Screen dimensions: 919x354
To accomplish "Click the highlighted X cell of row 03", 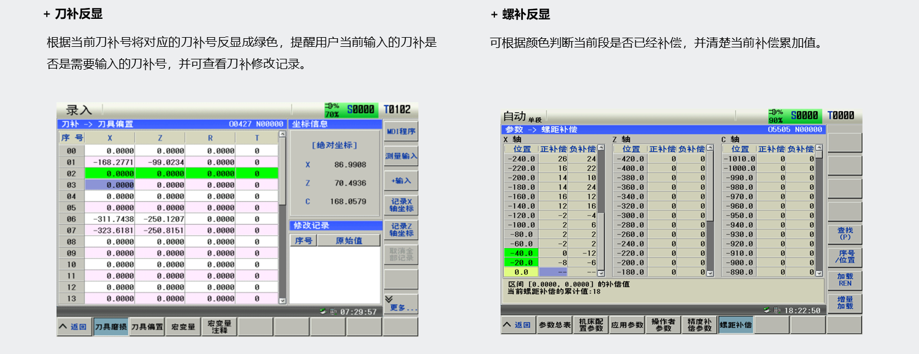I will coord(110,185).
